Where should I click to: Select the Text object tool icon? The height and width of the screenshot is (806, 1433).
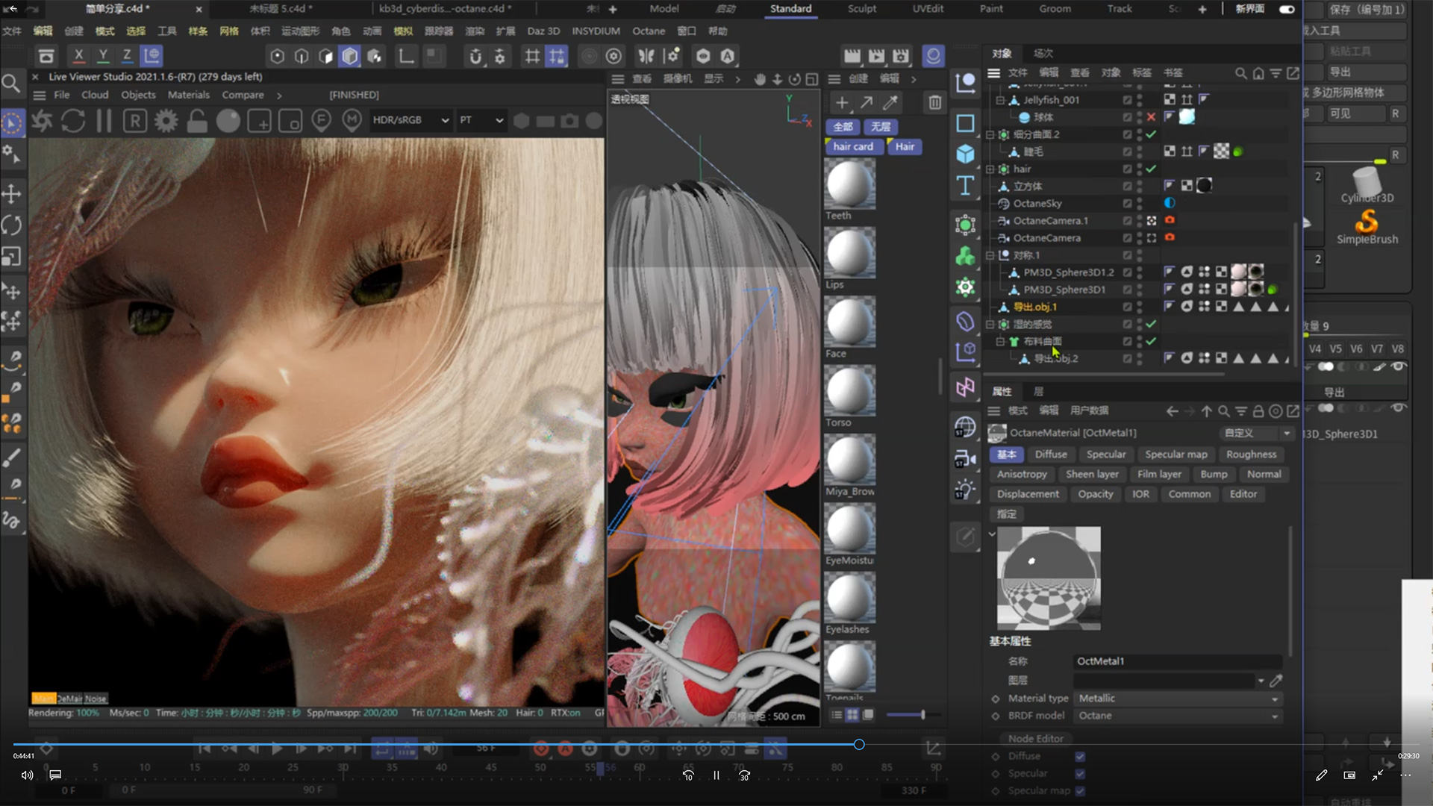965,185
